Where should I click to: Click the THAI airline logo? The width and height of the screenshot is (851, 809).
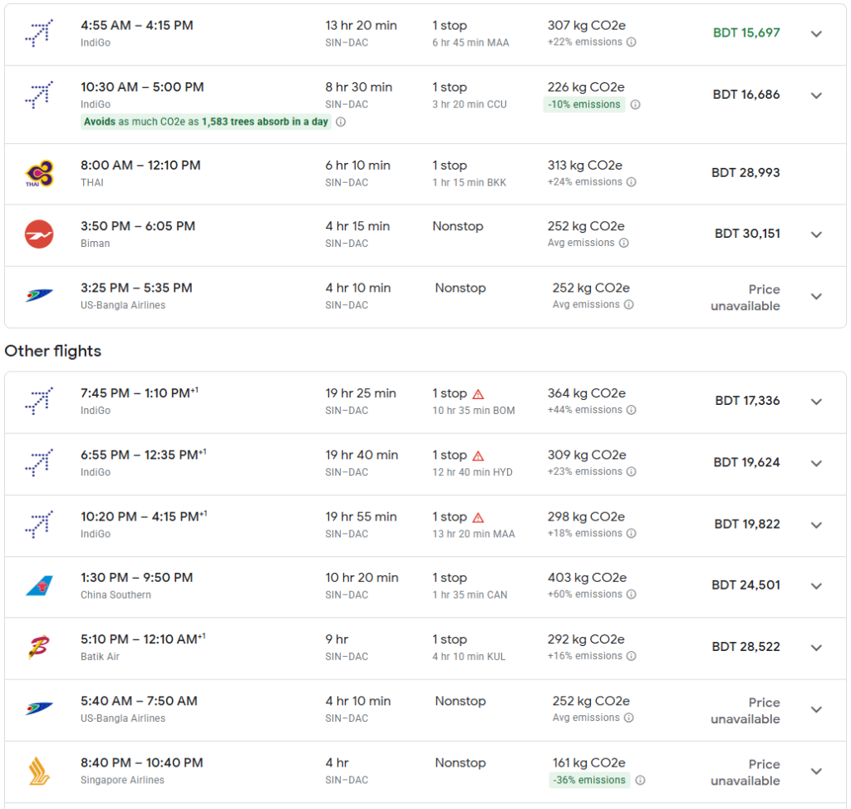[x=39, y=173]
